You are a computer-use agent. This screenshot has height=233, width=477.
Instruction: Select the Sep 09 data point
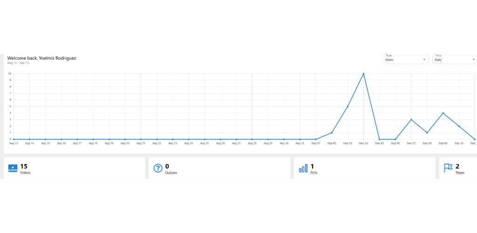[x=443, y=113]
